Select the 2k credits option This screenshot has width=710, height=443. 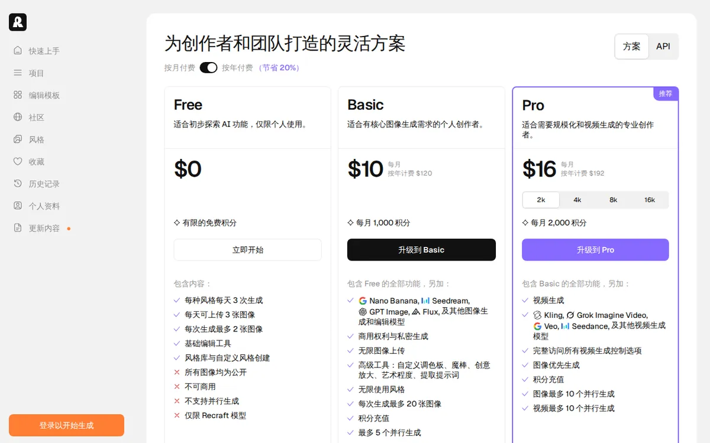[541, 200]
